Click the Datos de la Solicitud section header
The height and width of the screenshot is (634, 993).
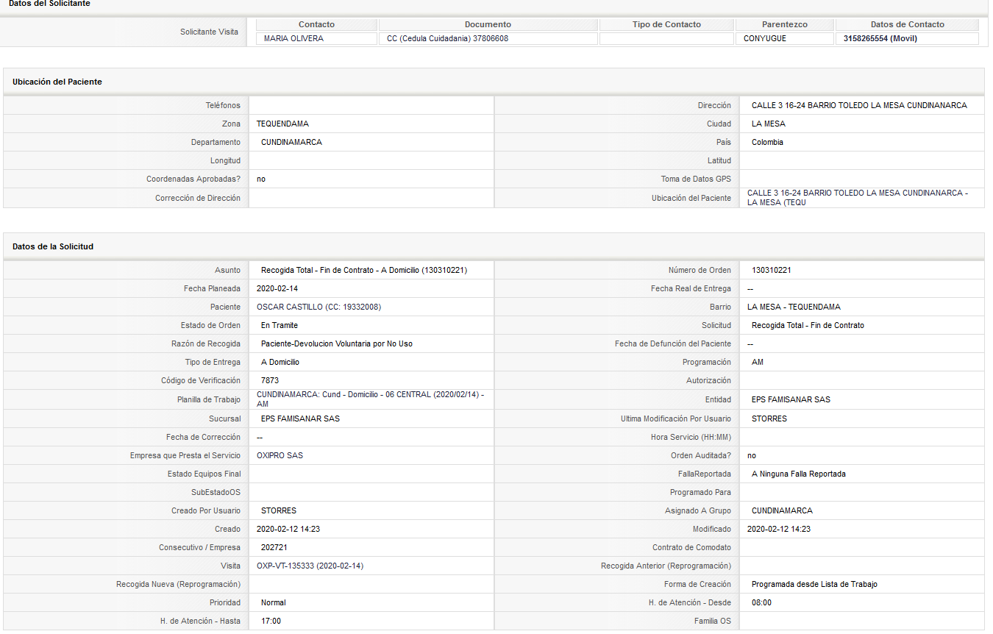pyautogui.click(x=53, y=246)
